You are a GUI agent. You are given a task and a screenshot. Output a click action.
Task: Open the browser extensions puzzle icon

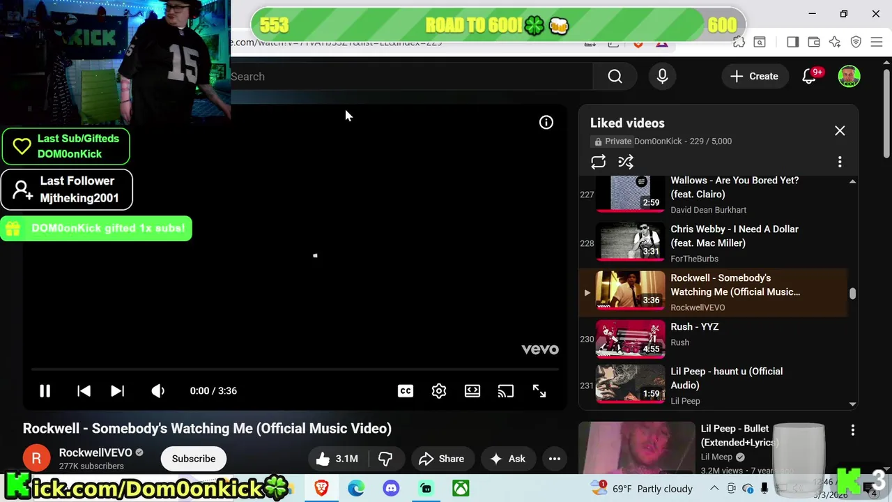click(739, 43)
